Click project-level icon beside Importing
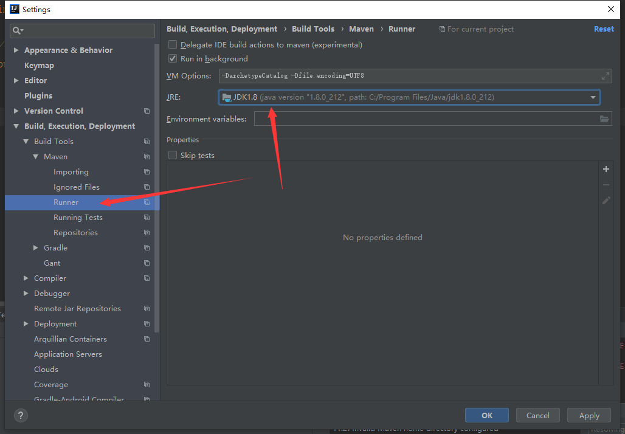 pos(147,172)
